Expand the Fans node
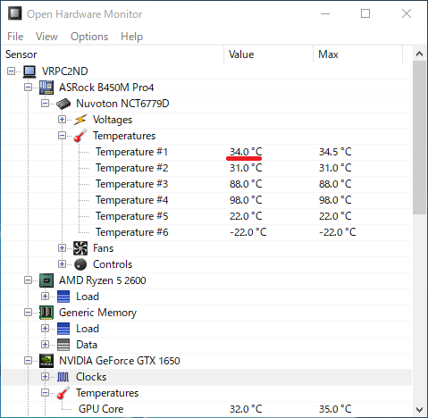Image resolution: width=428 pixels, height=418 pixels. [62, 248]
